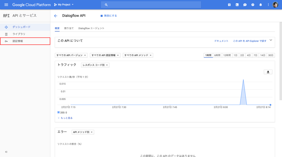Image resolution: width=282 pixels, height=157 pixels.
Task: Click the page vertical scrollbar
Action: coord(281,61)
